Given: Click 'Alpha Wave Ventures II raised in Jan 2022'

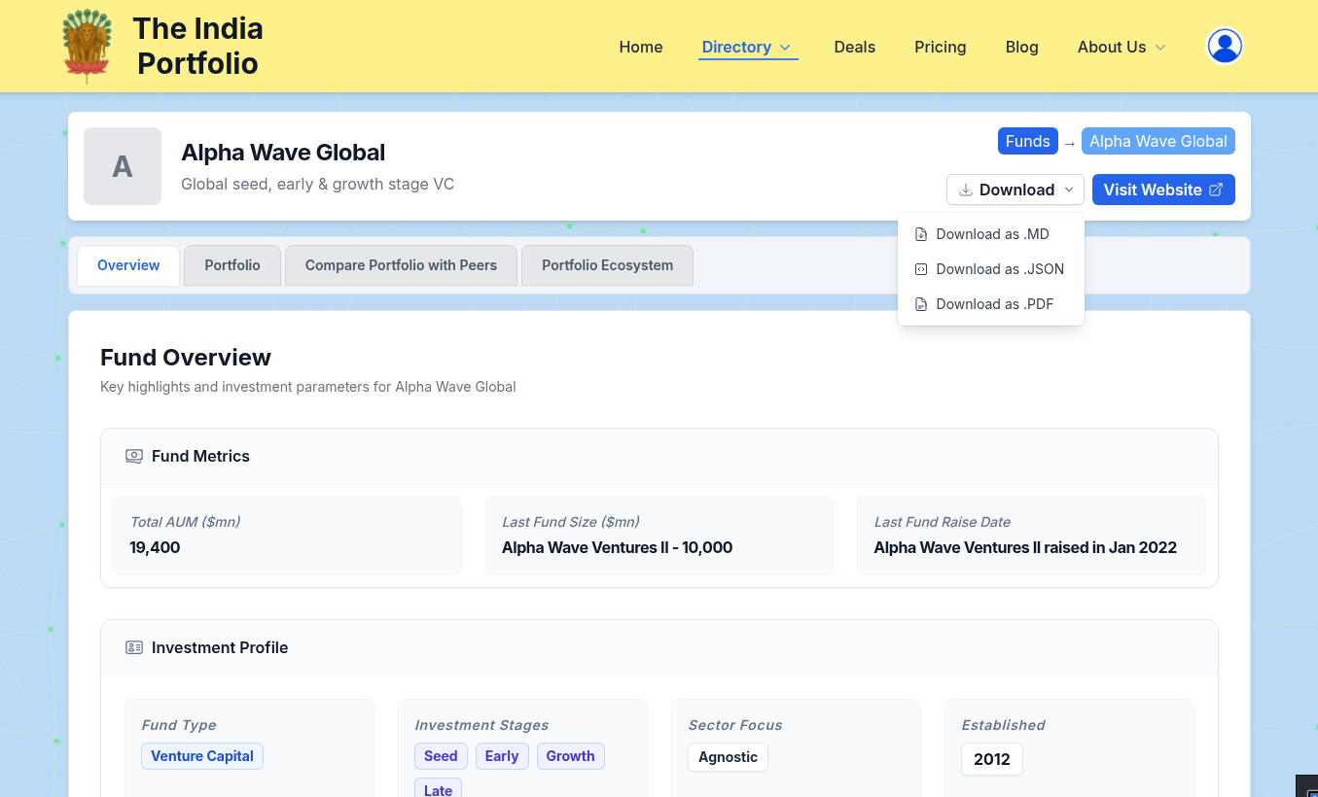Looking at the screenshot, I should [x=1025, y=547].
